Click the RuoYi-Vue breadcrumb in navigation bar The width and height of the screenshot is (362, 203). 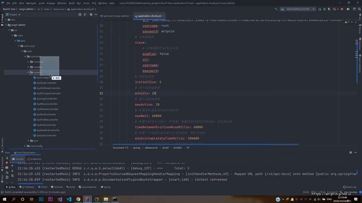[x=8, y=9]
